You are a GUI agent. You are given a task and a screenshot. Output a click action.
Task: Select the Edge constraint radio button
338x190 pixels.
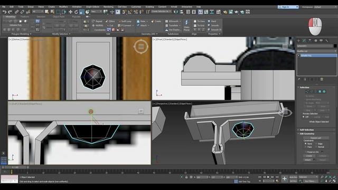click(316, 144)
